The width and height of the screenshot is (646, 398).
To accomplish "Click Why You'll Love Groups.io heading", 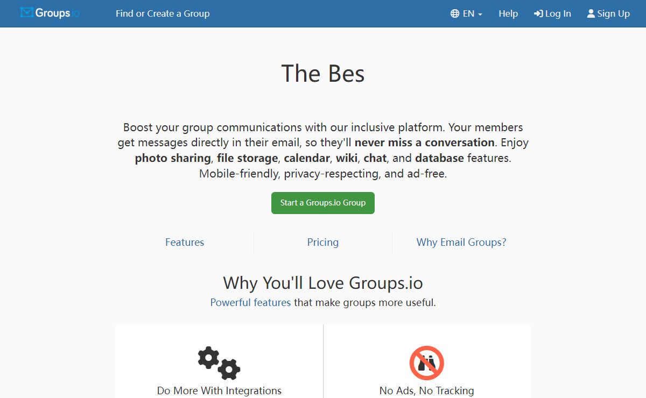I will (323, 283).
